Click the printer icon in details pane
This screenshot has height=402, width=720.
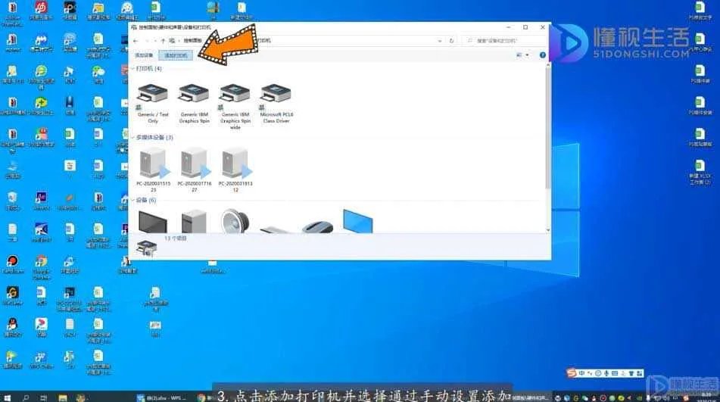[146, 248]
